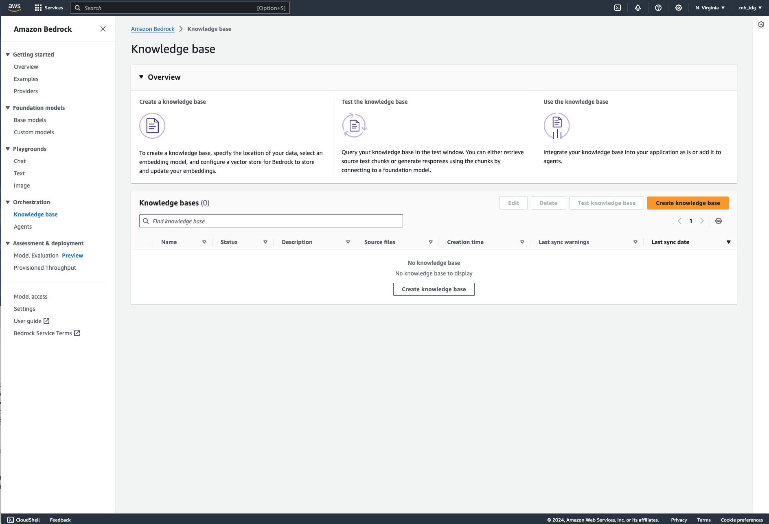Collapse the Orchestration nav group
This screenshot has width=769, height=524.
(7, 202)
